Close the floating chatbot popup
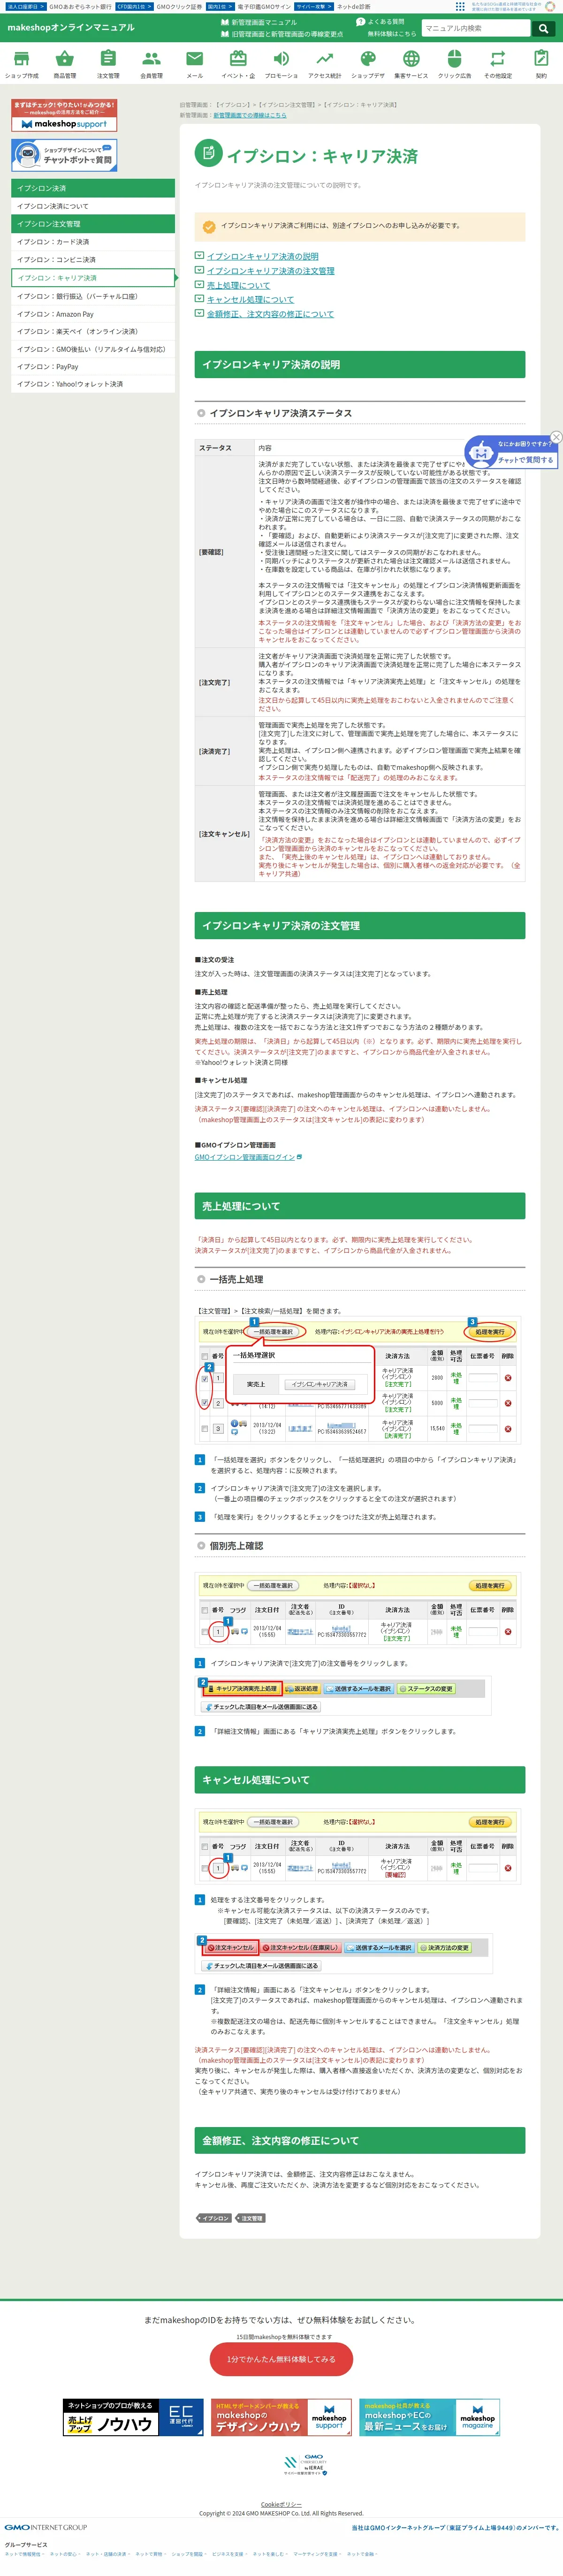Image resolution: width=563 pixels, height=2576 pixels. 556,437
